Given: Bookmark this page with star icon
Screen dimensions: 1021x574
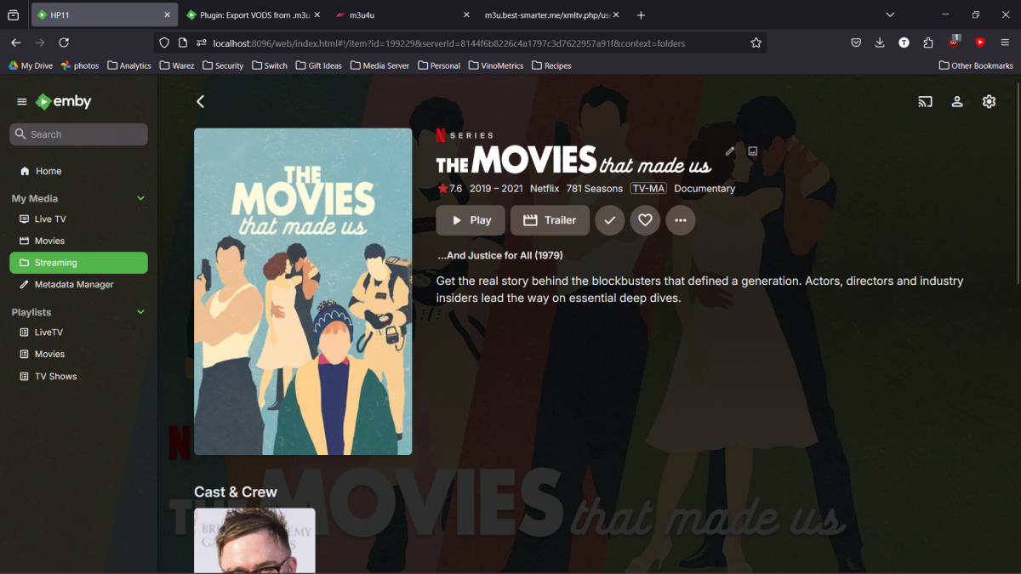Looking at the screenshot, I should 756,43.
